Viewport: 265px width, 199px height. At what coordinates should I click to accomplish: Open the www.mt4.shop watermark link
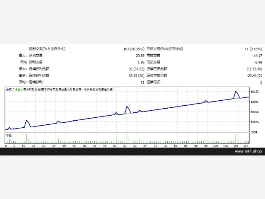point(248,151)
